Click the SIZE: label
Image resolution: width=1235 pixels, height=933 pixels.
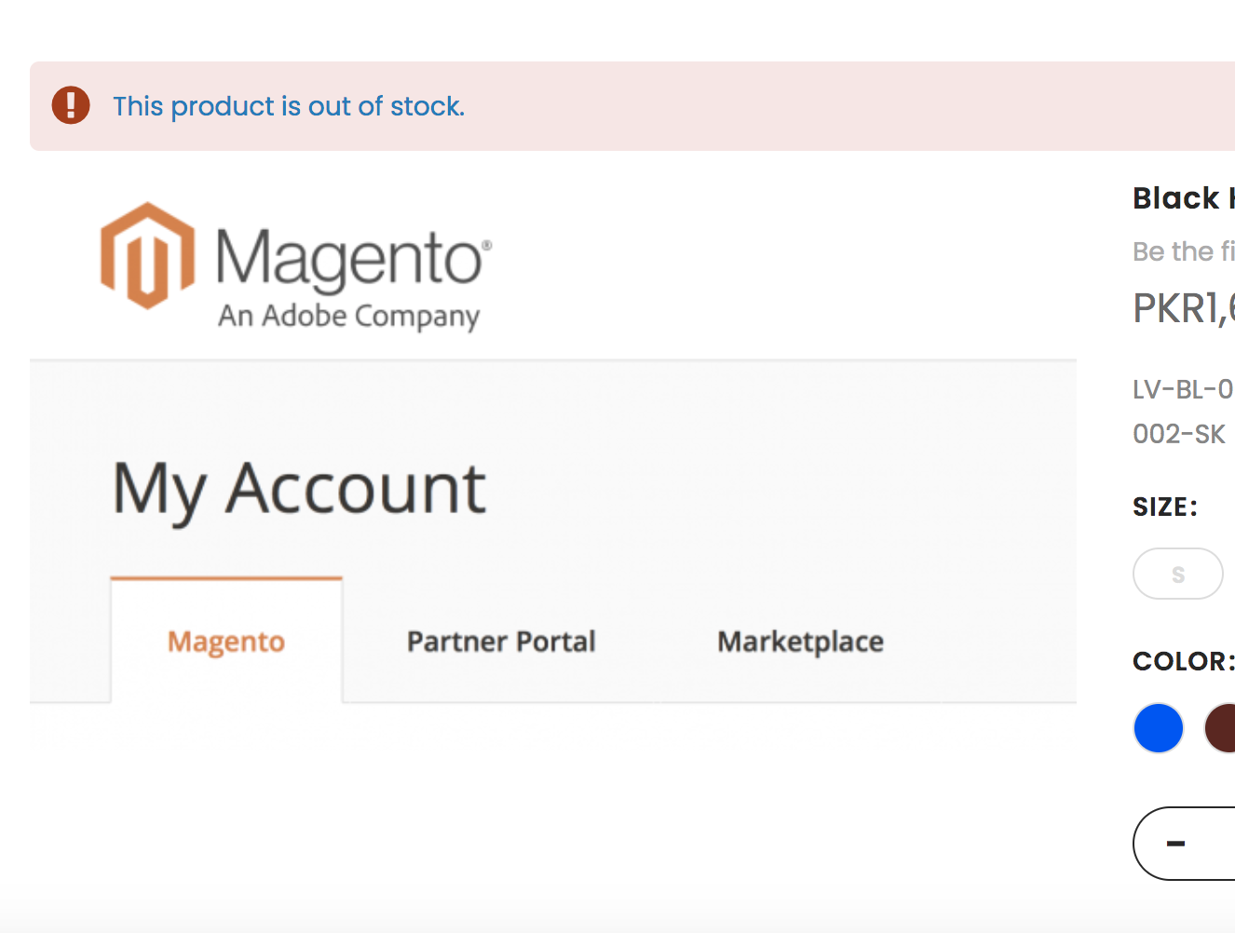1165,506
